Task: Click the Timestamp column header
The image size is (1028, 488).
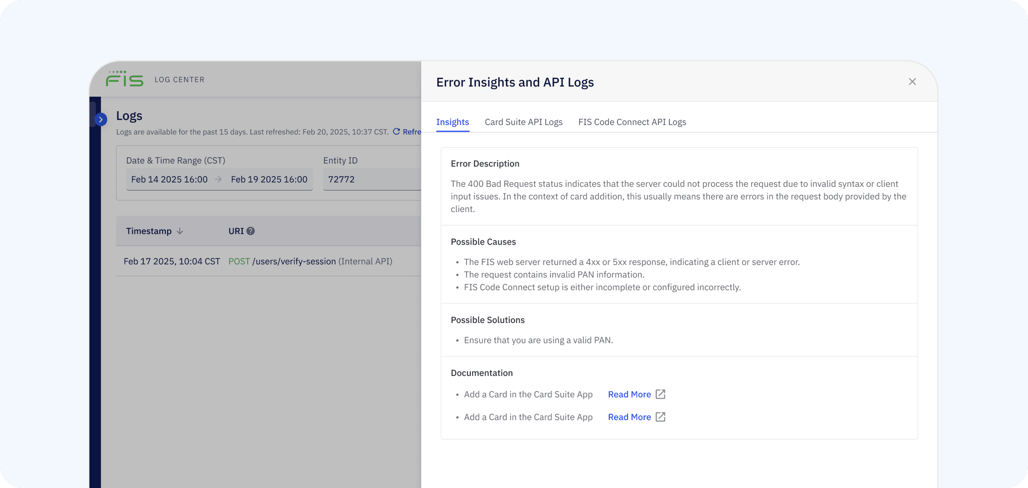Action: (149, 231)
